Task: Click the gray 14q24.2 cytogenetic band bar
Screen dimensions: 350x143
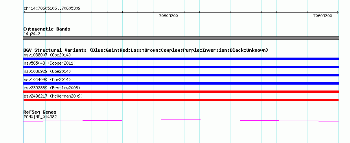Action: (x=181, y=38)
